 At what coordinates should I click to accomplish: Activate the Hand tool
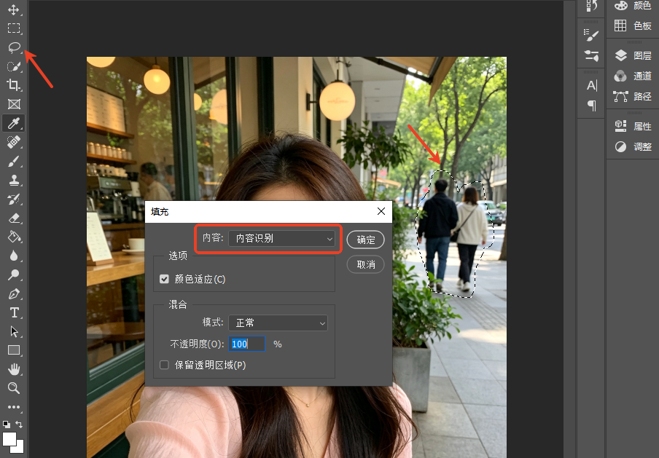click(13, 369)
